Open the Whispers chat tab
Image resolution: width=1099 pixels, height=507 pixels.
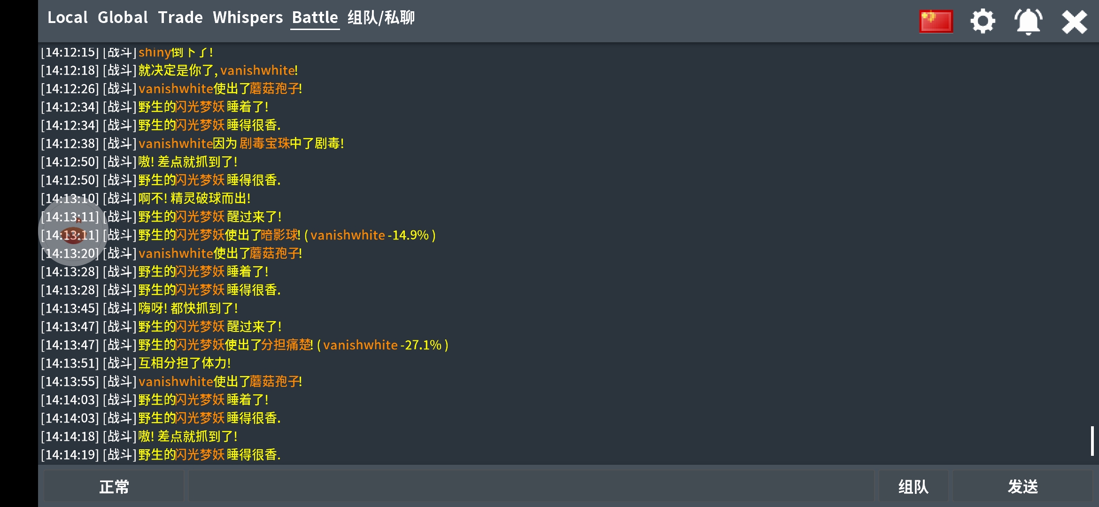click(248, 17)
